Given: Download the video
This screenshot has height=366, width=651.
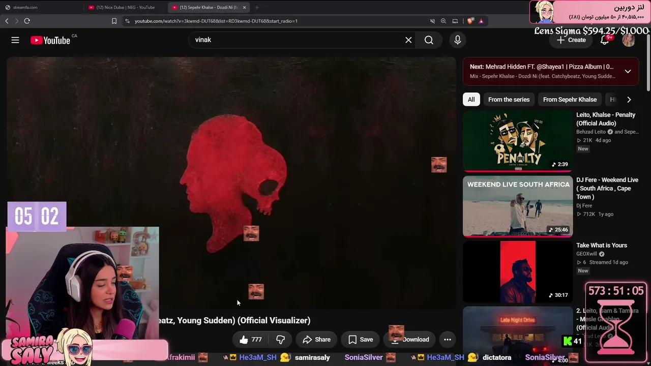Looking at the screenshot, I should 409,340.
